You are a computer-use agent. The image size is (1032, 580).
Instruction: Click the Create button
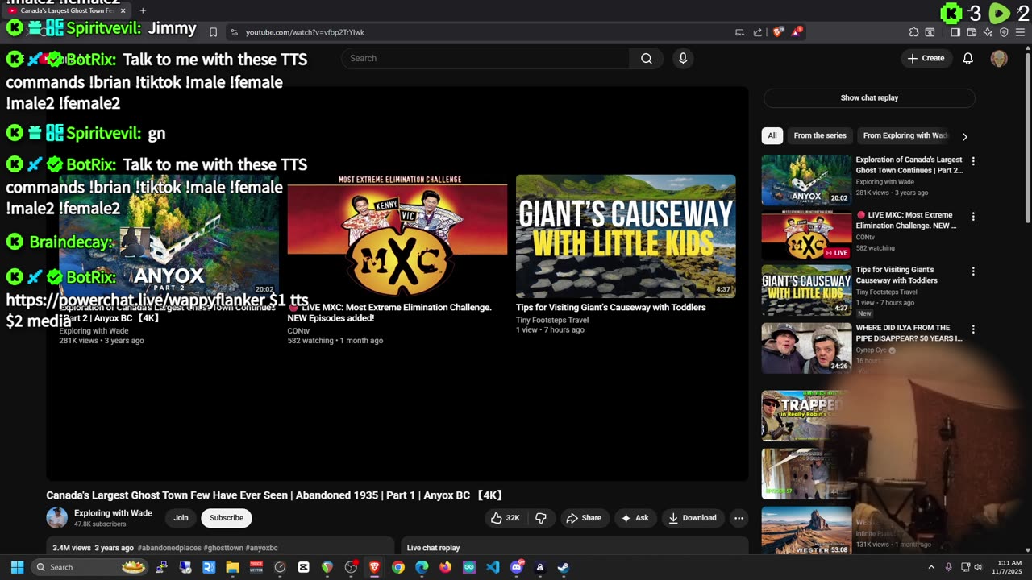point(926,58)
